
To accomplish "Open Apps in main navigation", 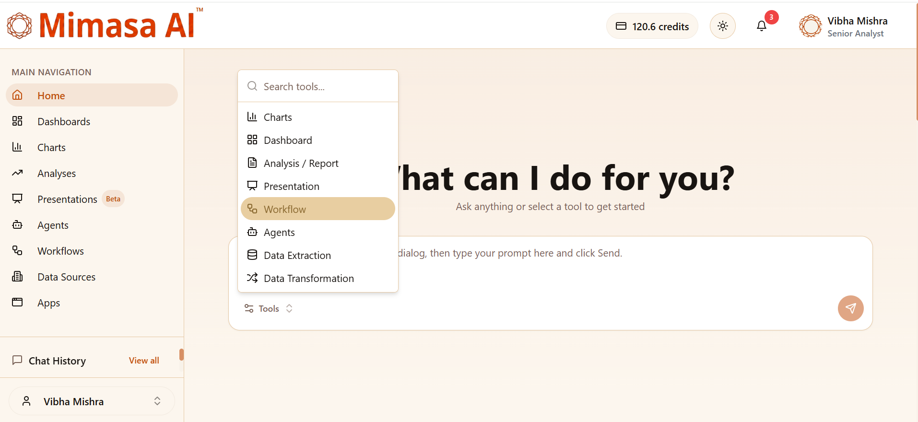I will [92, 303].
